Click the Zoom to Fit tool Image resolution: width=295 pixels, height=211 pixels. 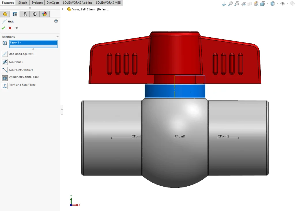pos(230,3)
